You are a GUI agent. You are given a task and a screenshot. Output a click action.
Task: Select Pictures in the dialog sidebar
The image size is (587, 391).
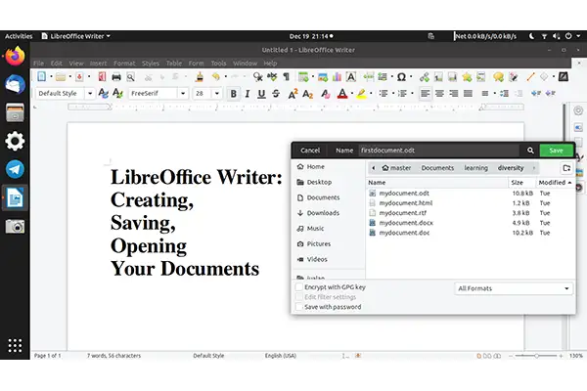click(319, 244)
